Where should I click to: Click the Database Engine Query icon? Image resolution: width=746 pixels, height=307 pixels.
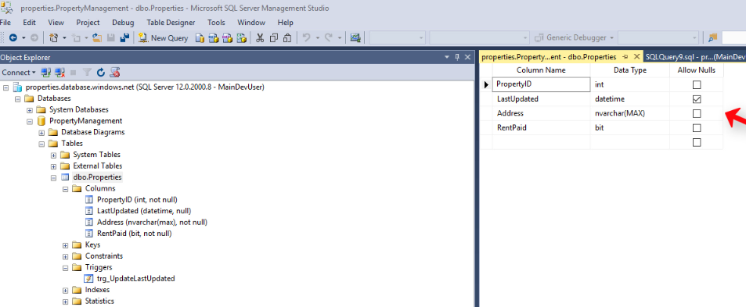[x=200, y=38]
